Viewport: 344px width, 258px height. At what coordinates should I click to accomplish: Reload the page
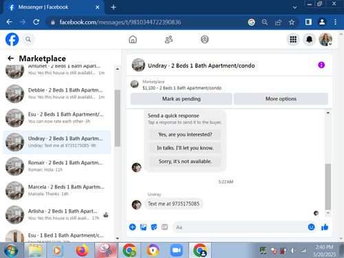click(x=36, y=22)
